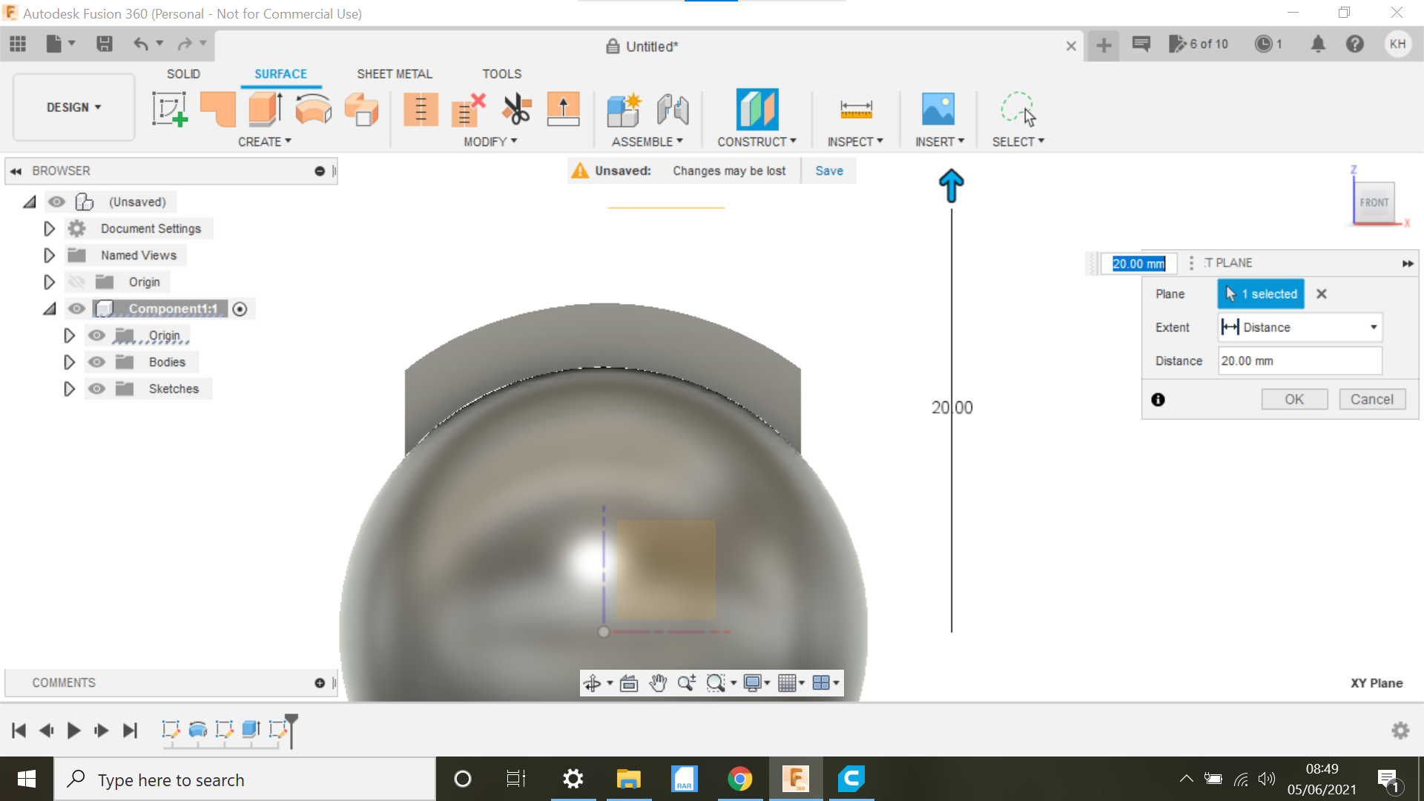The height and width of the screenshot is (801, 1424).
Task: Click the Save link in warning
Action: point(829,171)
